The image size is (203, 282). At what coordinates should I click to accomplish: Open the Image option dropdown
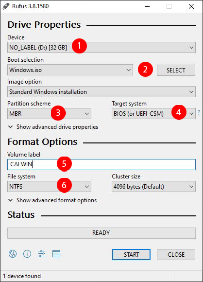pyautogui.click(x=101, y=92)
